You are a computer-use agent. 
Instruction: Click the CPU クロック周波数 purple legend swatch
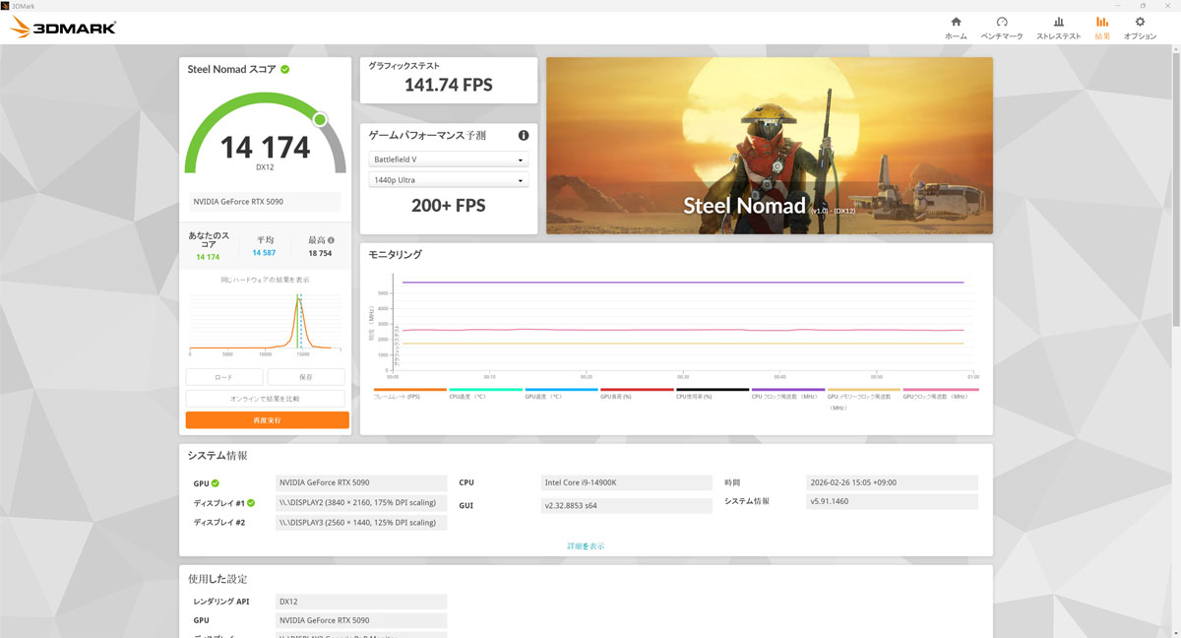click(x=788, y=390)
